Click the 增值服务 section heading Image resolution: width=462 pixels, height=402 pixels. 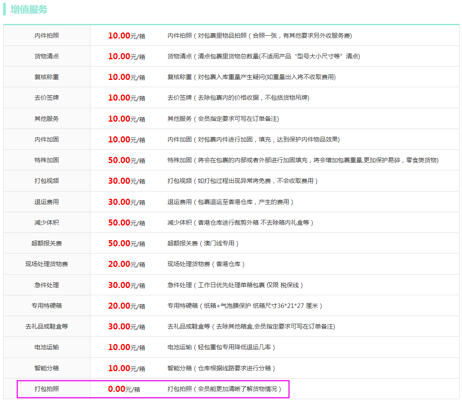click(x=29, y=10)
